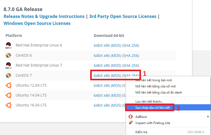Click the Ubuntu 14.04 LTS logo
This screenshot has height=135, width=211.
coord(8,95)
